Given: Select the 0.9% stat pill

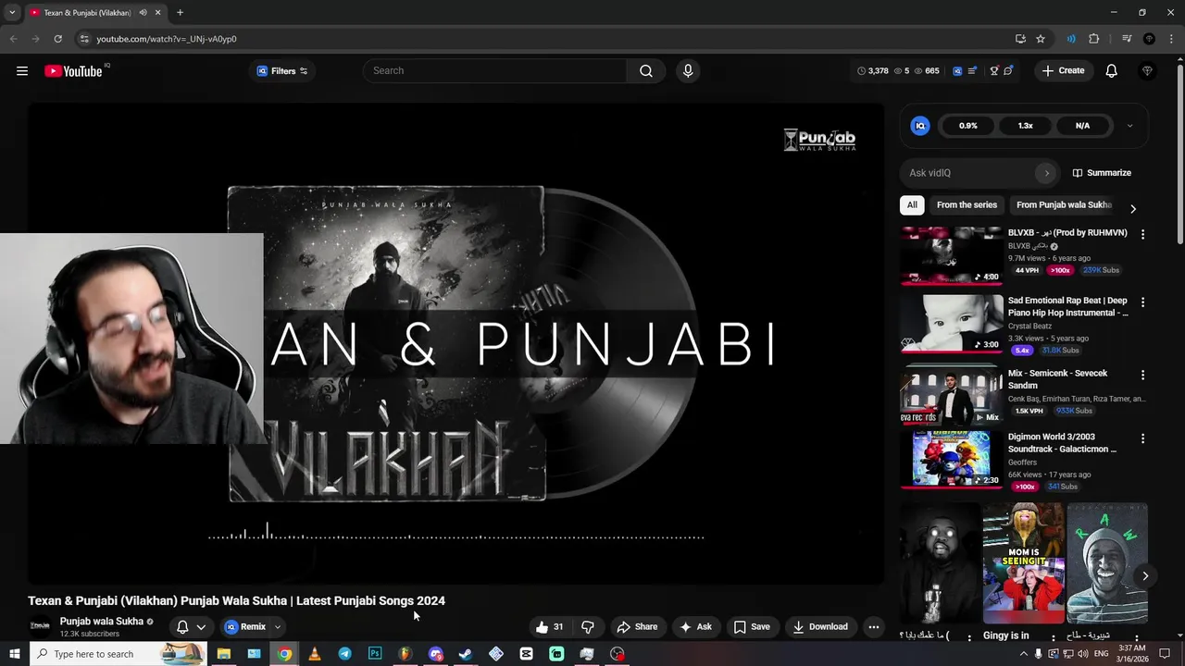Looking at the screenshot, I should [x=968, y=126].
